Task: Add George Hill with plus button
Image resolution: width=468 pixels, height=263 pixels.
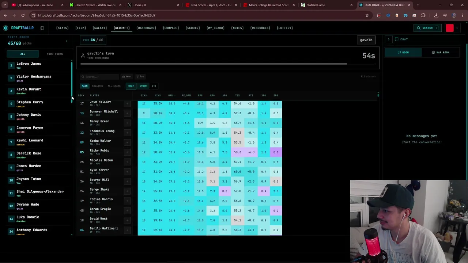Action: coord(127,182)
